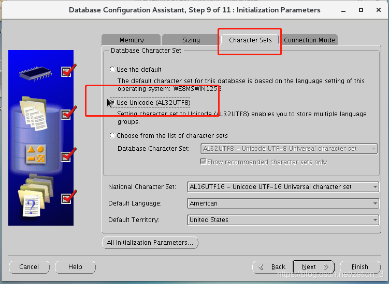Click the 'Default Territory:' label

[134, 220]
